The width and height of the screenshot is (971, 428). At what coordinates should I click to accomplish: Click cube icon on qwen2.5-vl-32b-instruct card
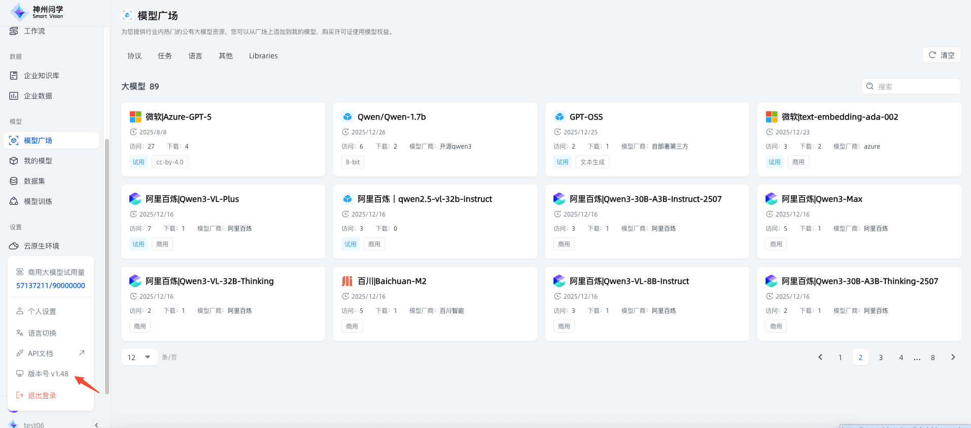tap(348, 199)
